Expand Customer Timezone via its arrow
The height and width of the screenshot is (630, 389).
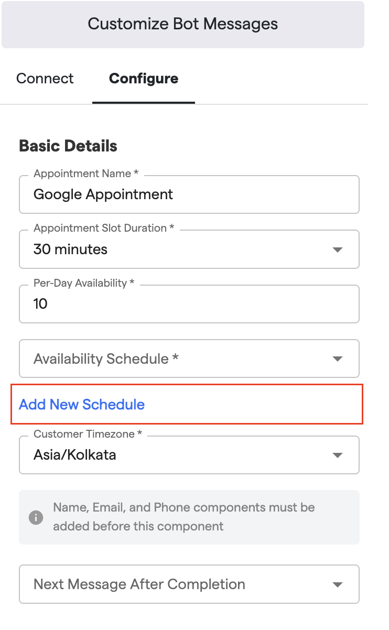click(338, 455)
